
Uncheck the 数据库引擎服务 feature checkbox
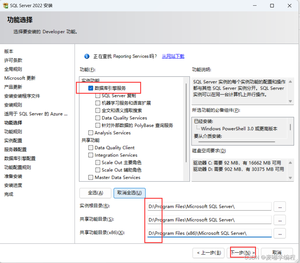tap(91, 88)
